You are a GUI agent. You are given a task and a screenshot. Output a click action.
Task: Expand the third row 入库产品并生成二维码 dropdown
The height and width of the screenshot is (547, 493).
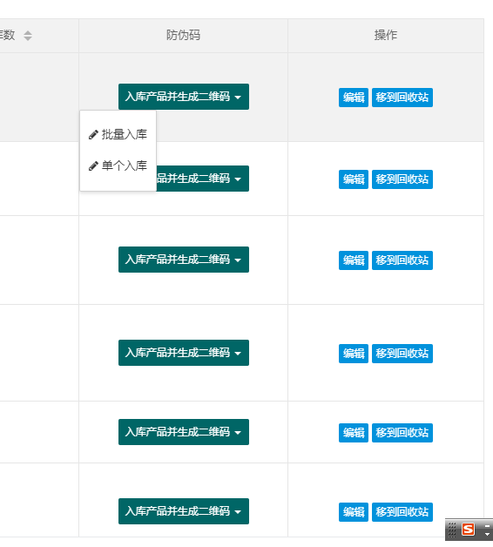point(184,260)
